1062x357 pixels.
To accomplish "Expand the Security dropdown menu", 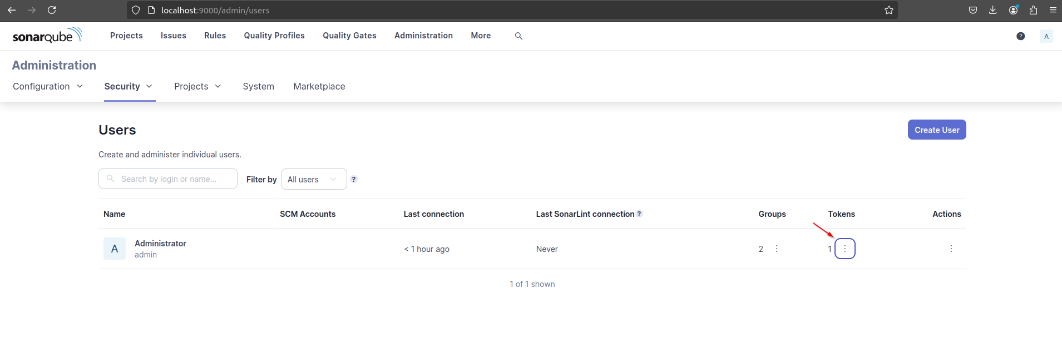I will [129, 86].
